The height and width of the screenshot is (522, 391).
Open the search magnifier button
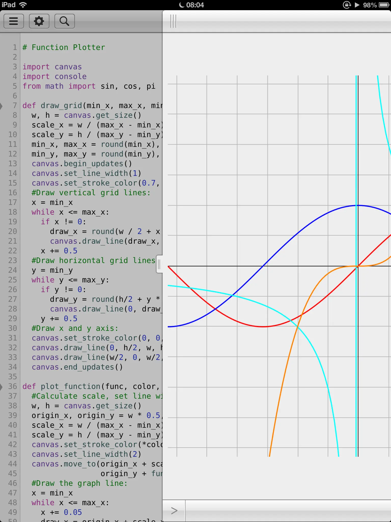pyautogui.click(x=64, y=21)
